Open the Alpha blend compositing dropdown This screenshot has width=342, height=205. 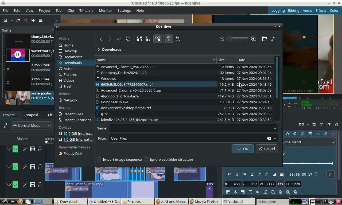pyautogui.click(x=308, y=142)
